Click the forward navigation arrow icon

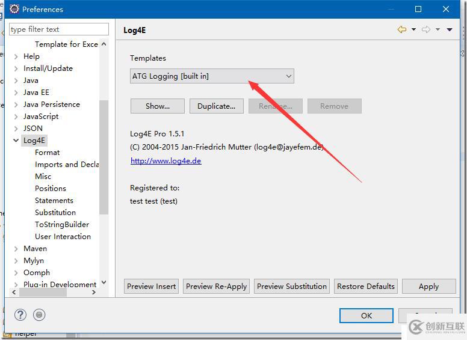click(x=426, y=29)
